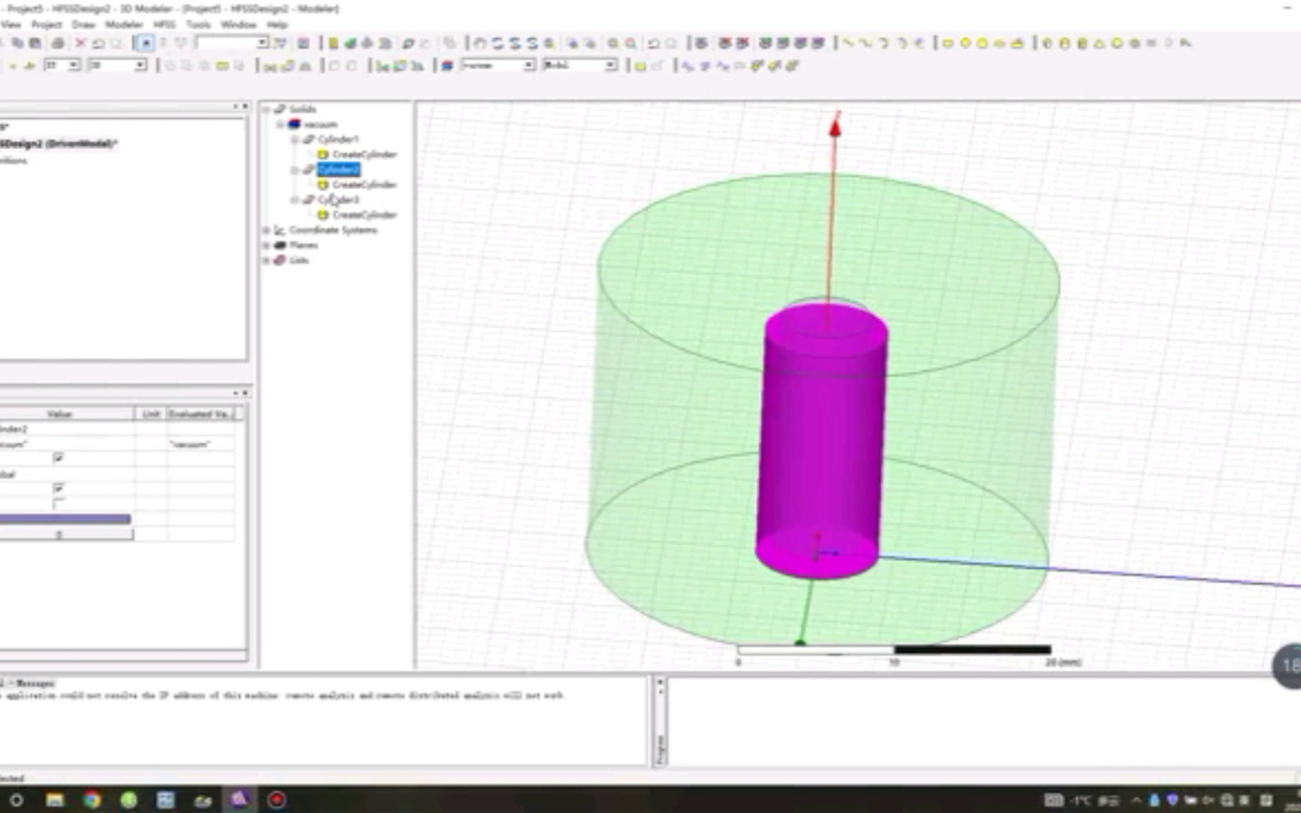Select the Draw Helix tool
Image resolution: width=1301 pixels, height=813 pixels.
[x=1152, y=44]
